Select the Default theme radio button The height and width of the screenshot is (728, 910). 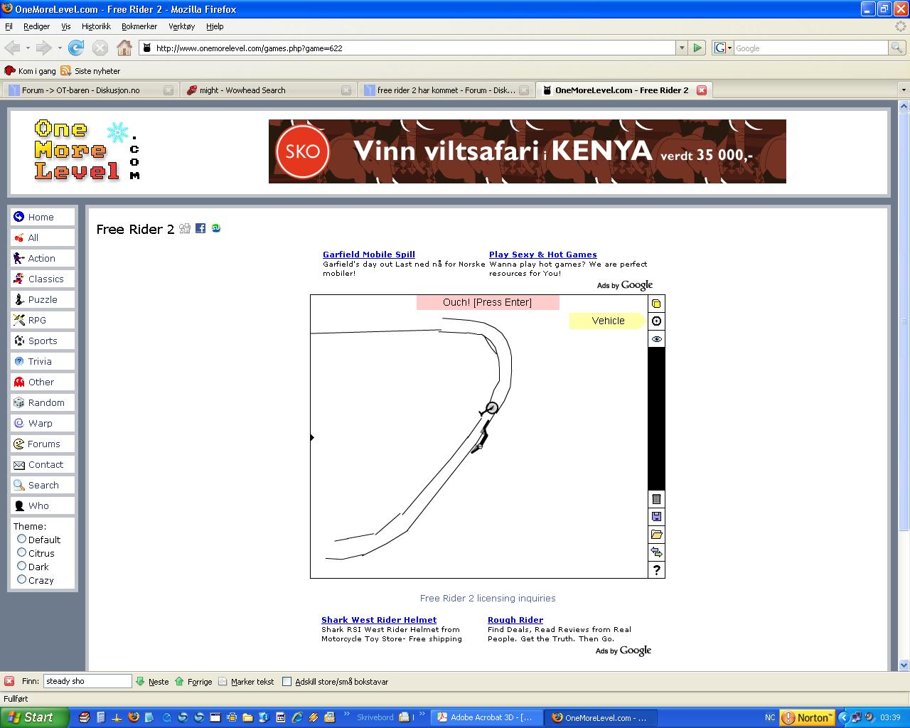coord(21,539)
